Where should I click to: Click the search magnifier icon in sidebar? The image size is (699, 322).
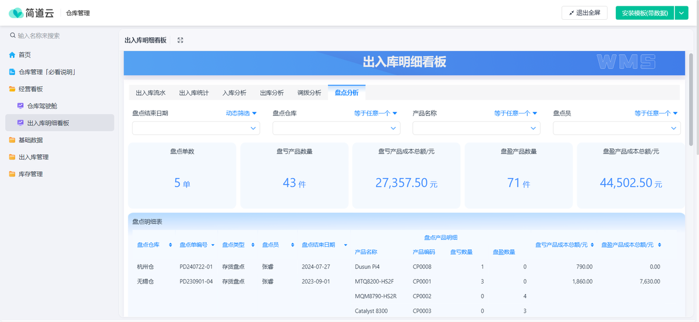[12, 36]
